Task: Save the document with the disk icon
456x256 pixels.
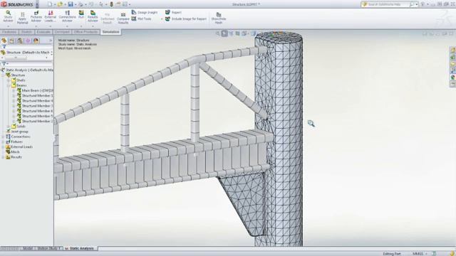Action: click(x=71, y=4)
